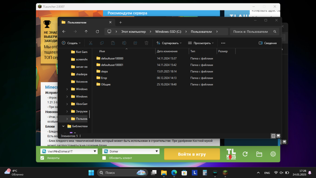Open the See more three-dots menu
The width and height of the screenshot is (316, 178).
point(223,43)
